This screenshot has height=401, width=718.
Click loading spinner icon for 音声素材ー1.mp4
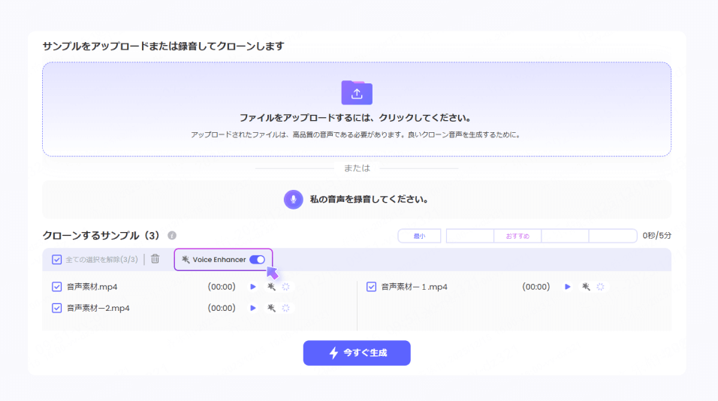coord(600,287)
